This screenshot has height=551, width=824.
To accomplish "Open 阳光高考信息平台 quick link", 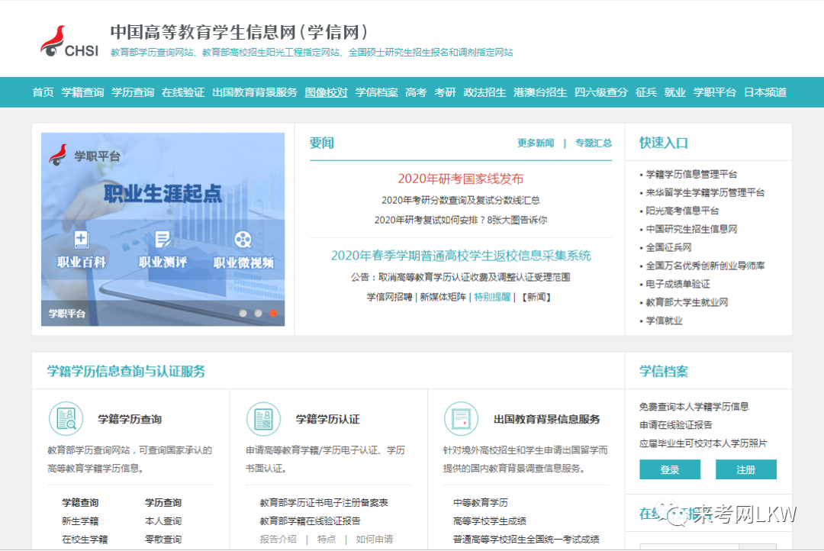I will click(x=682, y=211).
